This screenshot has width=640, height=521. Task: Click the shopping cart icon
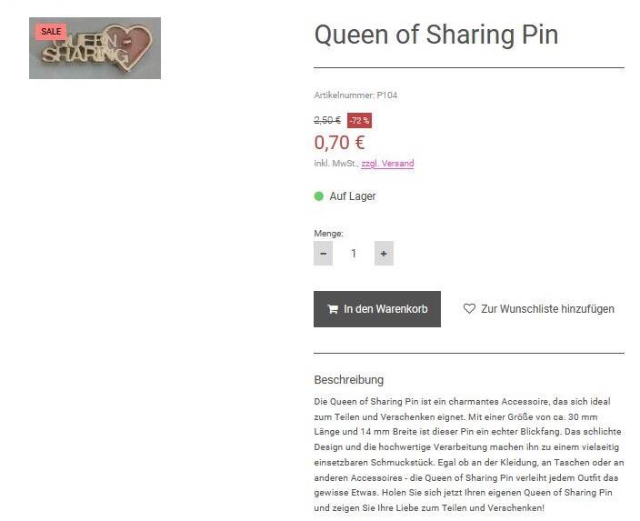pos(333,309)
